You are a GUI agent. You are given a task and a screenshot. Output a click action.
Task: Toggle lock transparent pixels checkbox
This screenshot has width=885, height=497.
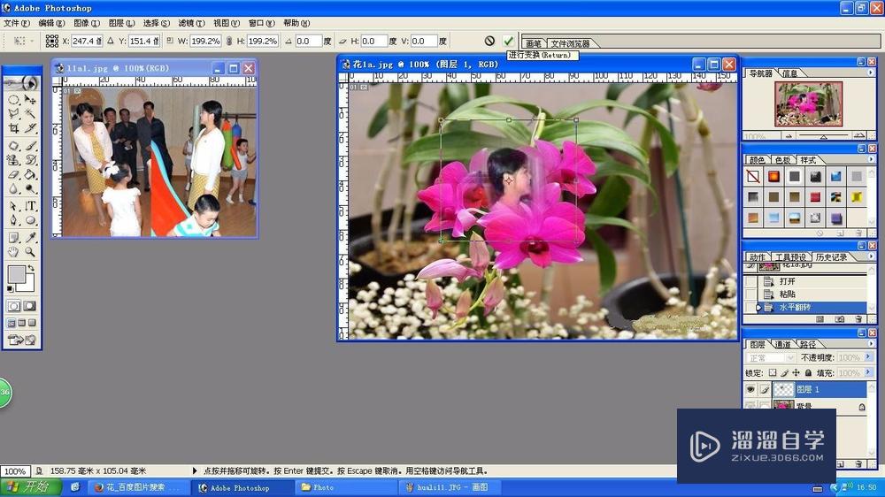point(772,373)
